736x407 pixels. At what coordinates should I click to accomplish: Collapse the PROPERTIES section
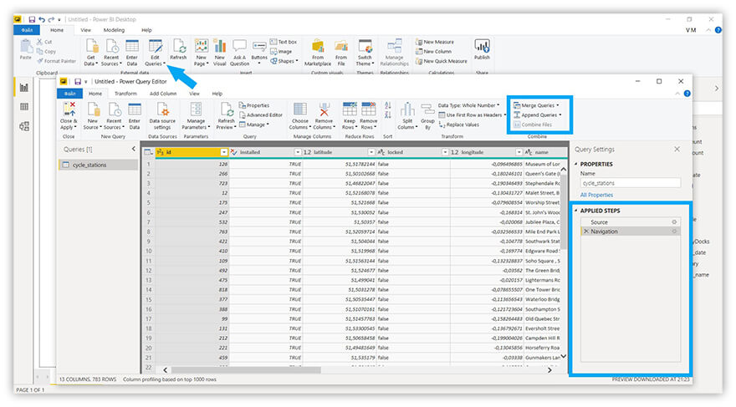tap(576, 164)
